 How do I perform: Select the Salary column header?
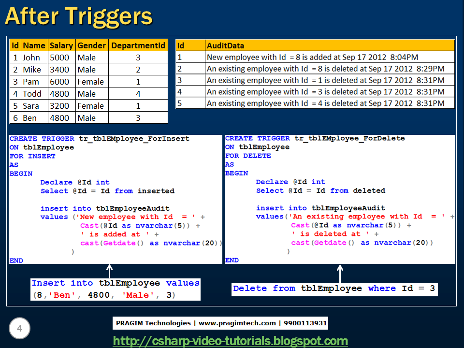(61, 45)
